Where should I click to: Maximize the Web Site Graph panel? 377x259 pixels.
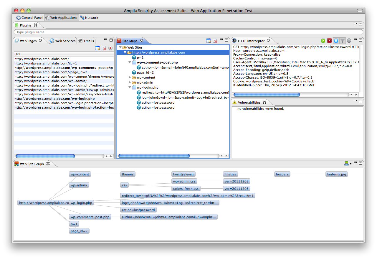pos(360,163)
